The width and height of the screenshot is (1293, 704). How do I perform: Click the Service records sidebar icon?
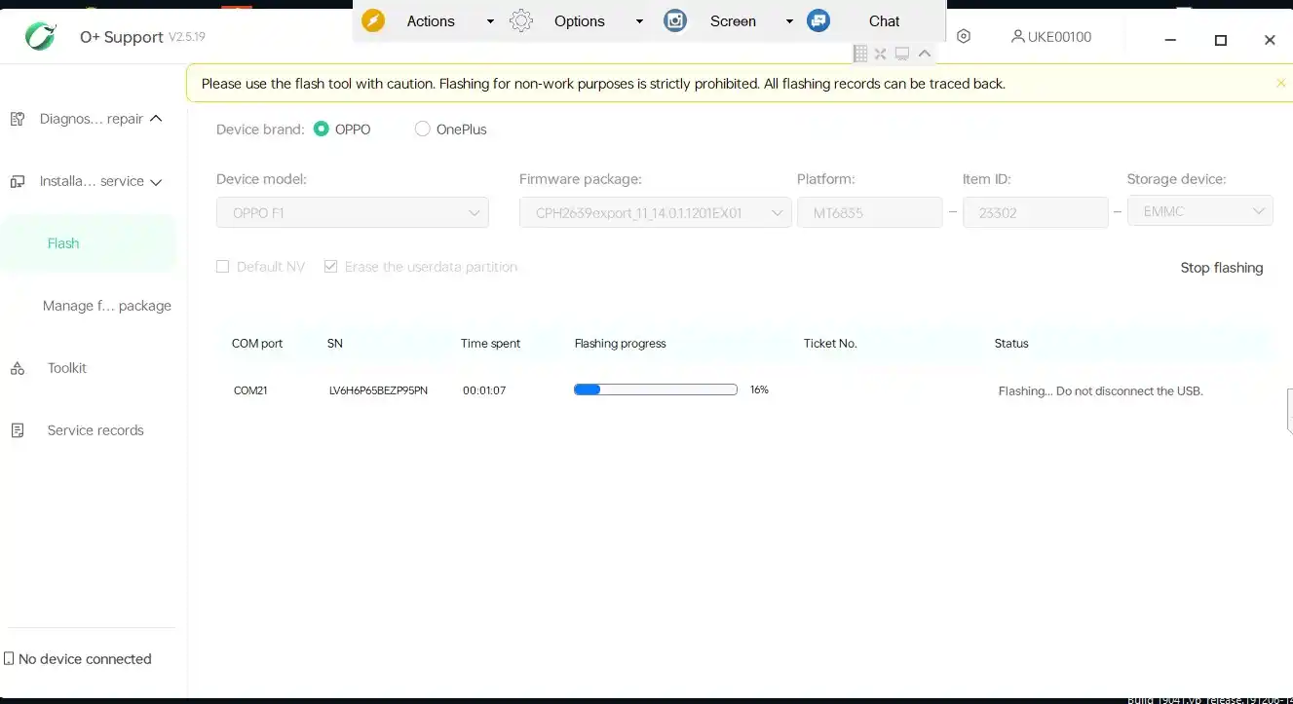click(x=18, y=430)
